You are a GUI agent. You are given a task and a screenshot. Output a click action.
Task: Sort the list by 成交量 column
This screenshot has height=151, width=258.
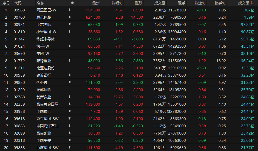tap(160, 3)
